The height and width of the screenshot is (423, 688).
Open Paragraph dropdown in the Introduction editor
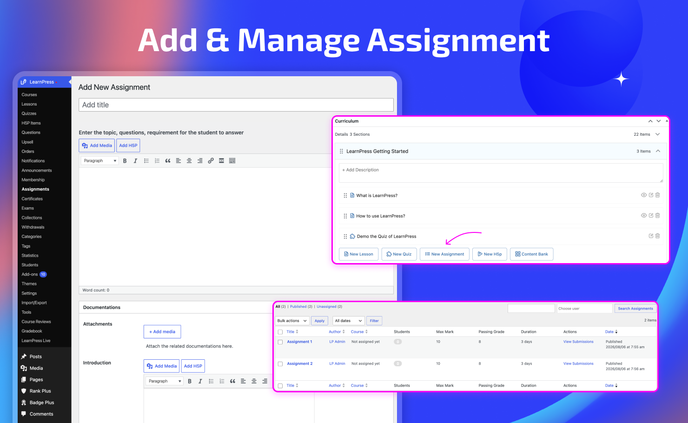[165, 381]
